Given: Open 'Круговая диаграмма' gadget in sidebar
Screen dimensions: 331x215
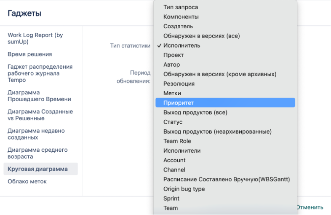Looking at the screenshot, I should (x=38, y=169).
